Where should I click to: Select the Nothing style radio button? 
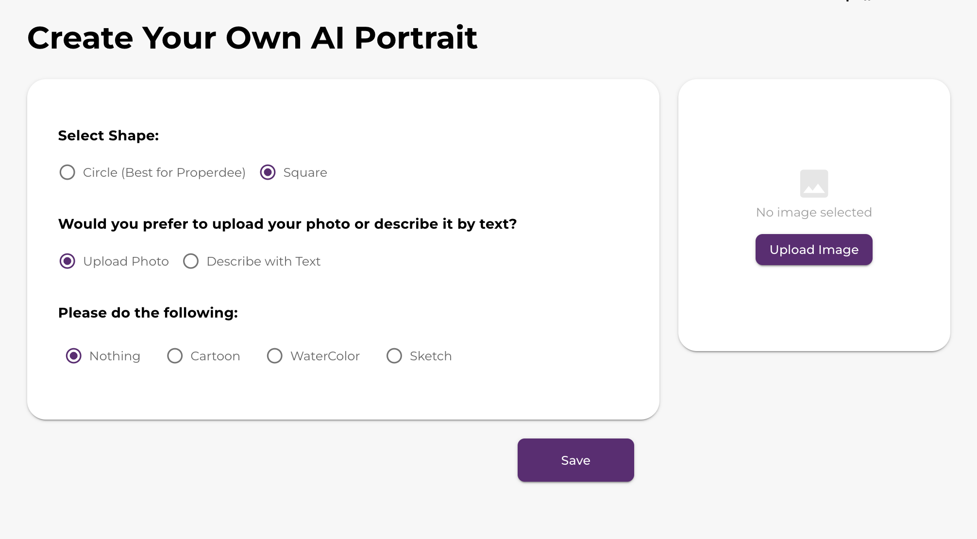[74, 356]
